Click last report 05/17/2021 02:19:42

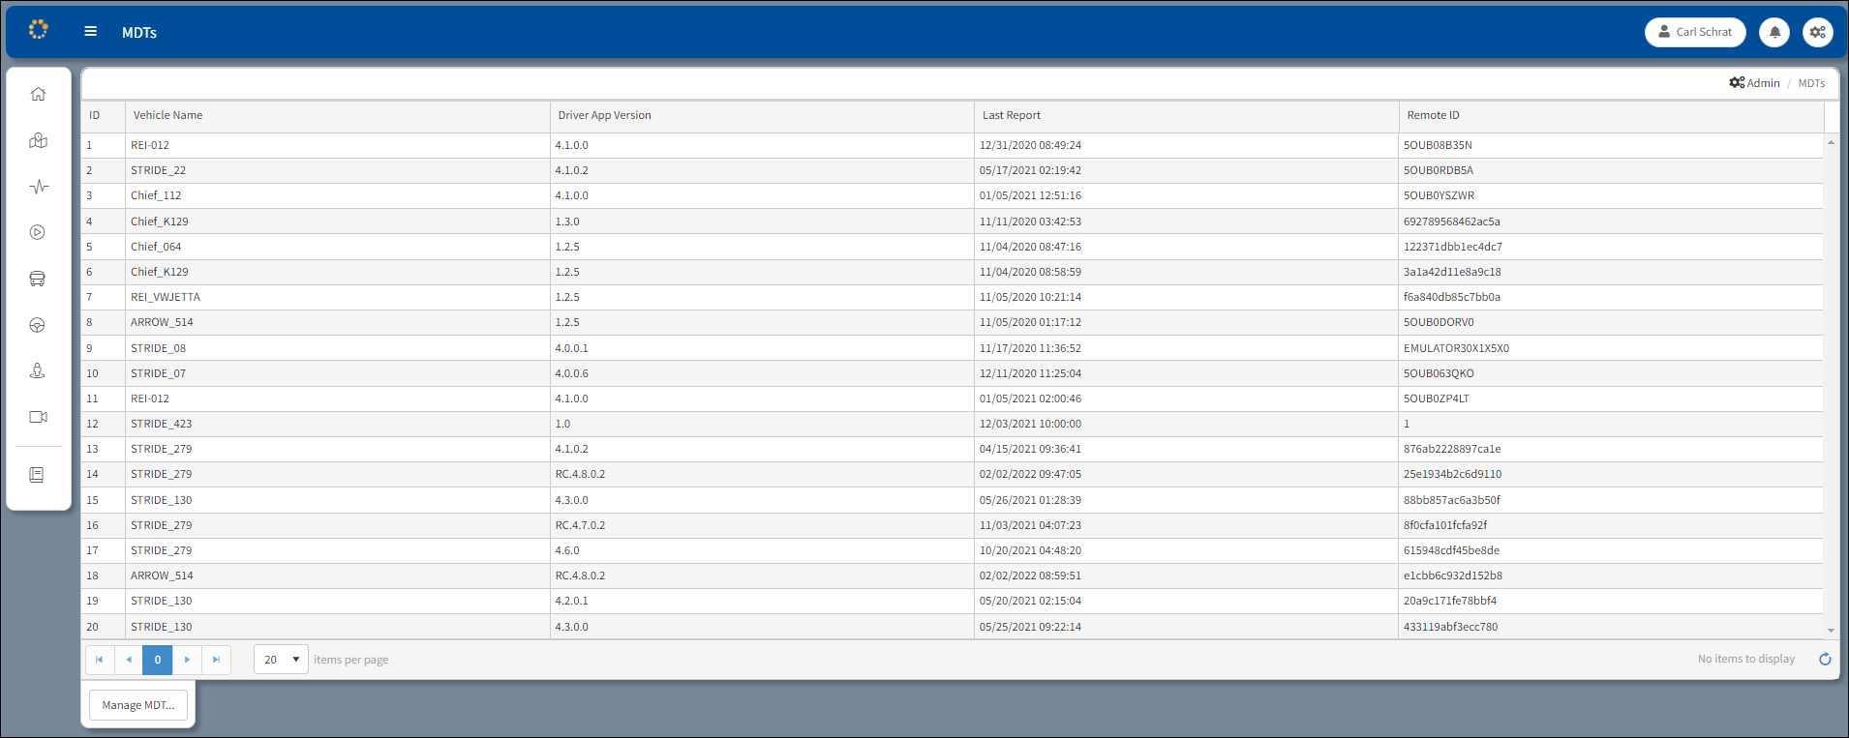point(1030,170)
